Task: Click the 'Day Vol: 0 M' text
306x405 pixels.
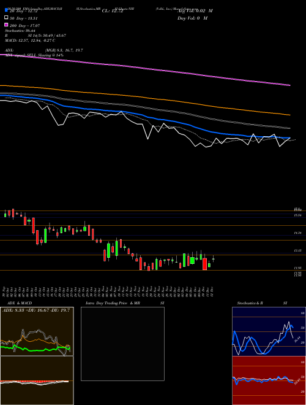Action: [192, 18]
